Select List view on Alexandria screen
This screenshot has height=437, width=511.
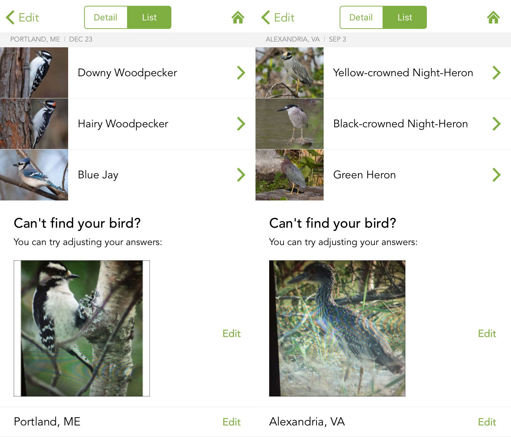[x=405, y=17]
